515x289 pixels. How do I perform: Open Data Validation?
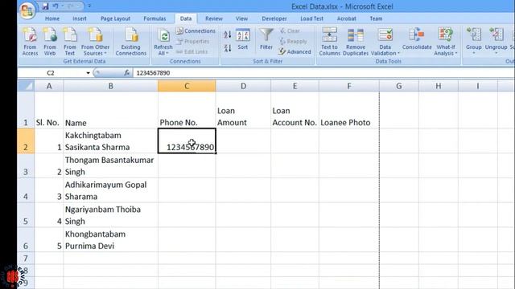[x=385, y=42]
